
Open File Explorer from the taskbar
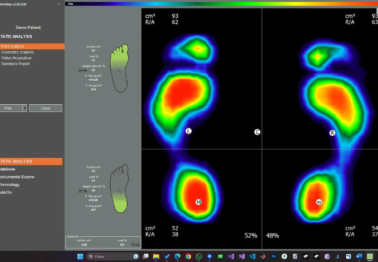pyautogui.click(x=155, y=257)
